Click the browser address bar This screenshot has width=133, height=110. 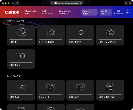click(x=66, y=3)
